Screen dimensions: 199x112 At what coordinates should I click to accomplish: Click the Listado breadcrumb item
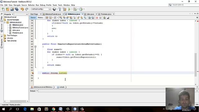(62, 87)
